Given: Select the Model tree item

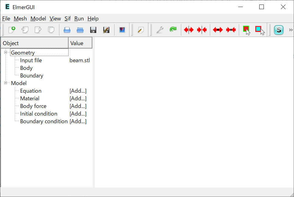Looking at the screenshot, I should point(19,83).
